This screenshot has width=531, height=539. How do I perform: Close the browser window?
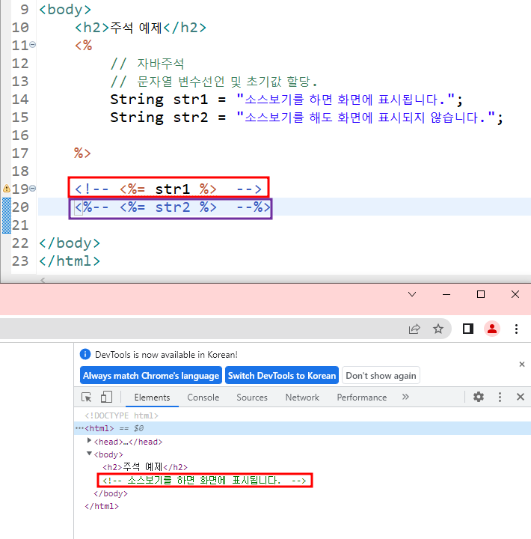(x=515, y=294)
